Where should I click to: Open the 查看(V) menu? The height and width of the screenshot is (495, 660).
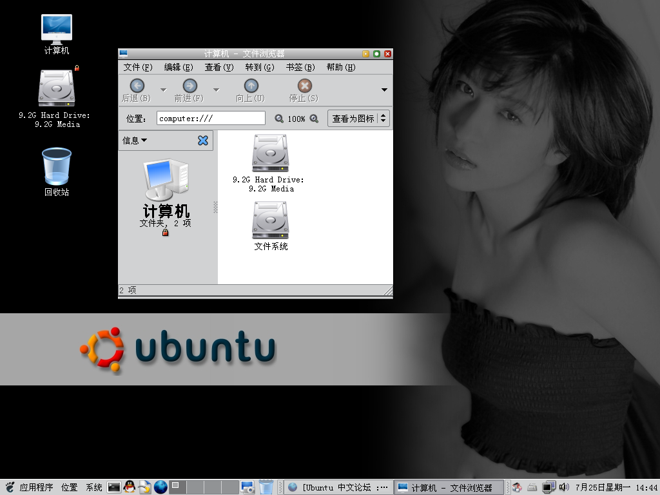tap(219, 67)
